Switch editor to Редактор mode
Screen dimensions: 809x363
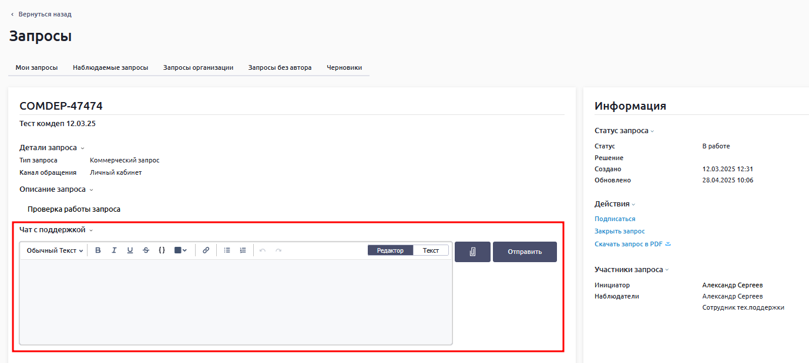click(x=391, y=250)
